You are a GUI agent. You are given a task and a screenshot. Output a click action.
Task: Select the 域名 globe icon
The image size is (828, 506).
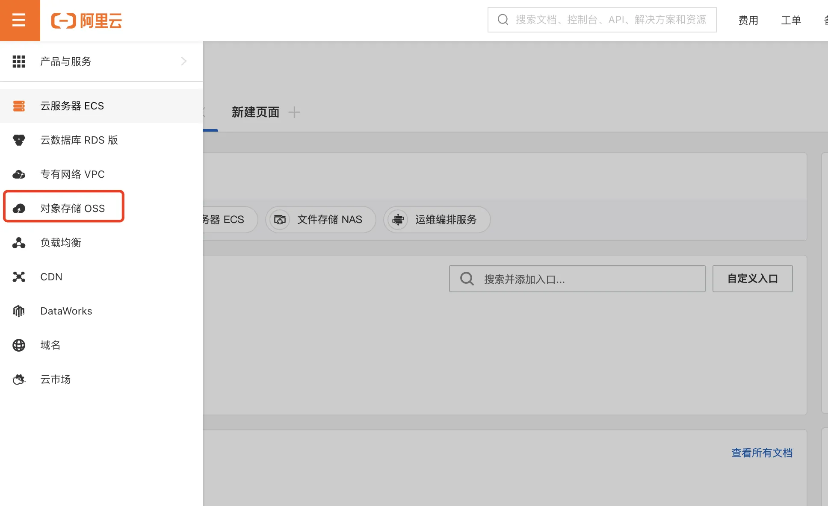tap(19, 345)
